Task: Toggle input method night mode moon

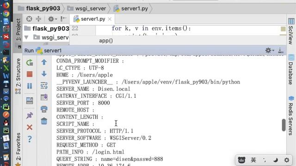Action: point(276,160)
